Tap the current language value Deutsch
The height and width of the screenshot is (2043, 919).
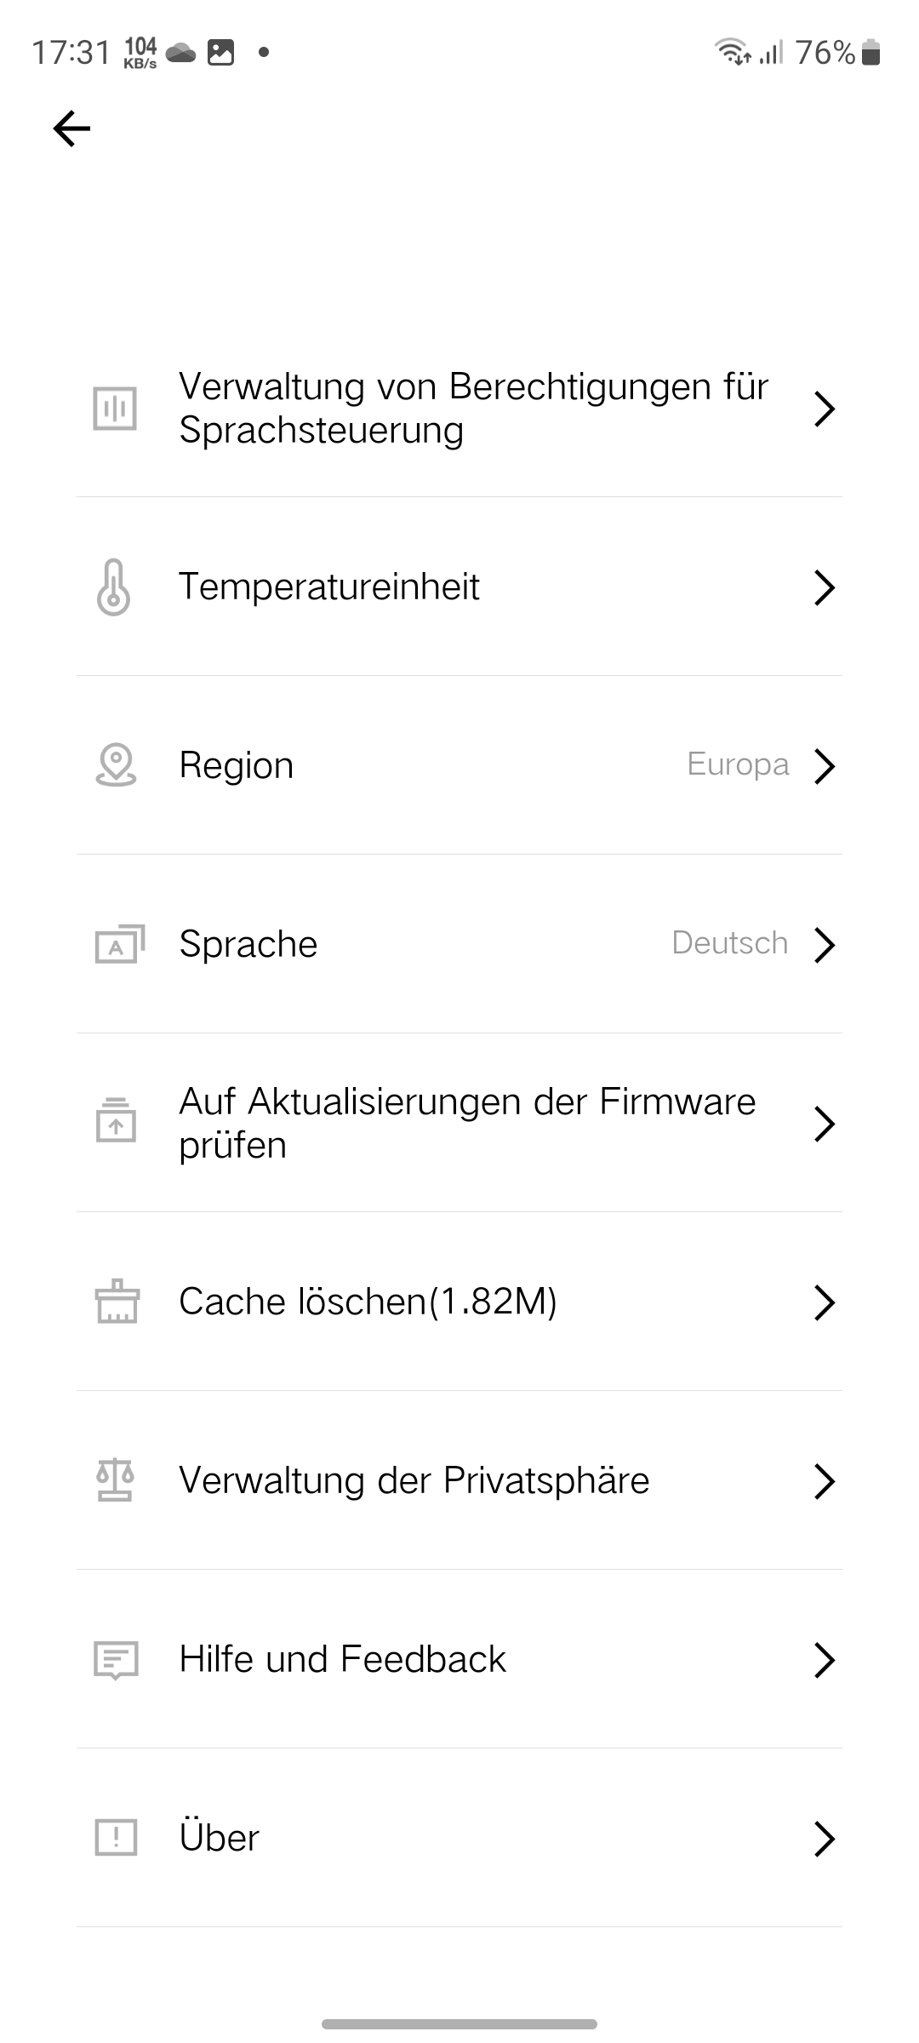tap(730, 943)
